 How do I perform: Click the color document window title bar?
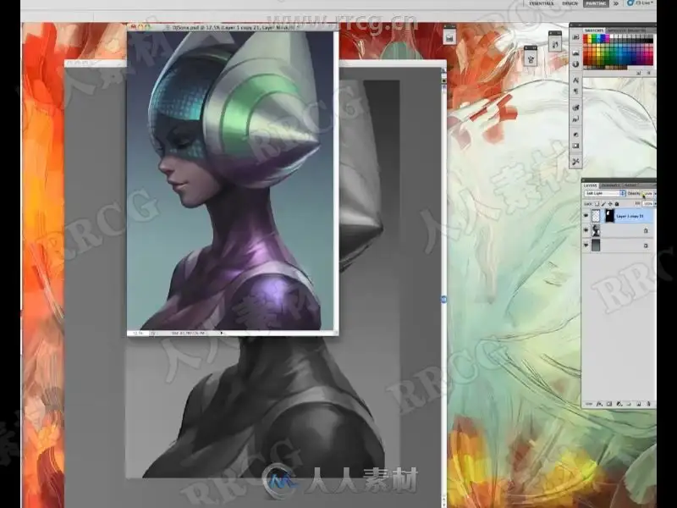tap(234, 27)
